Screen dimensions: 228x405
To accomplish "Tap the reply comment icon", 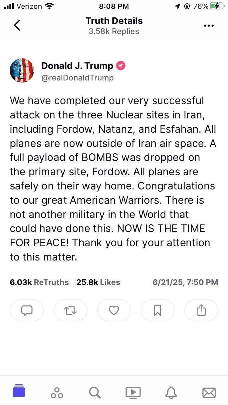I will tap(27, 310).
